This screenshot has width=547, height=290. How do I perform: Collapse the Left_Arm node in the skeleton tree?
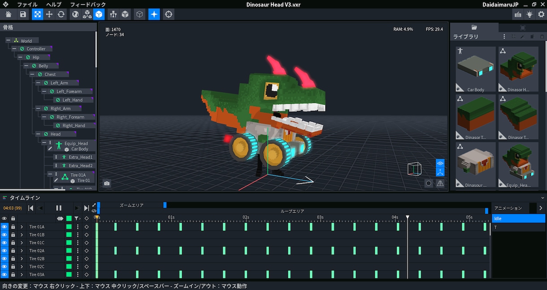click(38, 83)
